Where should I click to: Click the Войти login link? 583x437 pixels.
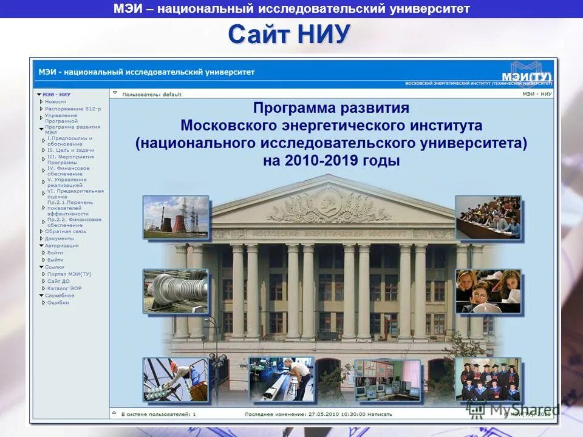click(55, 252)
